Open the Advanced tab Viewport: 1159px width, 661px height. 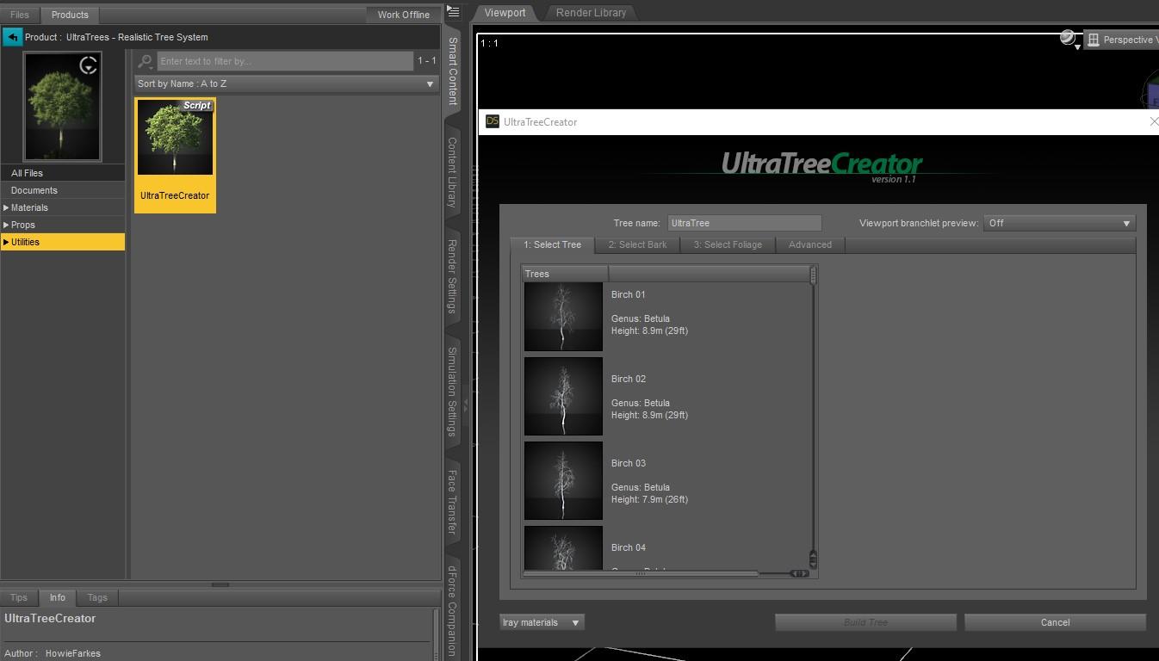[810, 244]
